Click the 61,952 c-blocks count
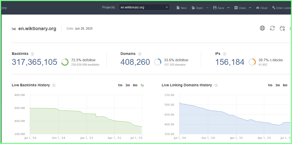 263,65
